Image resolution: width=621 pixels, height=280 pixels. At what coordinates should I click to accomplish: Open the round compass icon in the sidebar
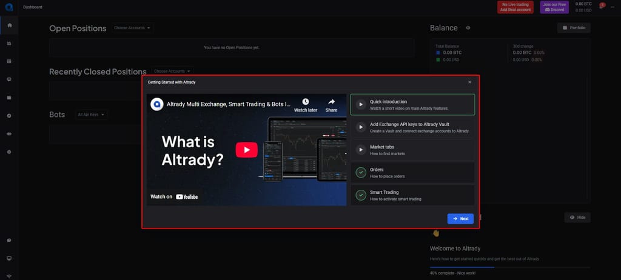[9, 116]
